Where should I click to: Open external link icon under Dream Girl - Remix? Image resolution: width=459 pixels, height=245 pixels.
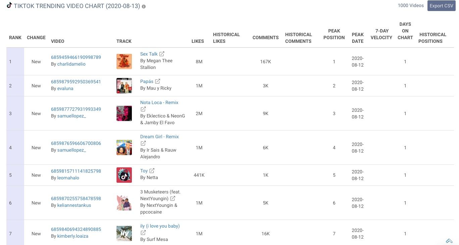pos(143,143)
